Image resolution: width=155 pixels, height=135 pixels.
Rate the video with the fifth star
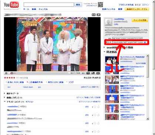pyautogui.click(x=14, y=78)
